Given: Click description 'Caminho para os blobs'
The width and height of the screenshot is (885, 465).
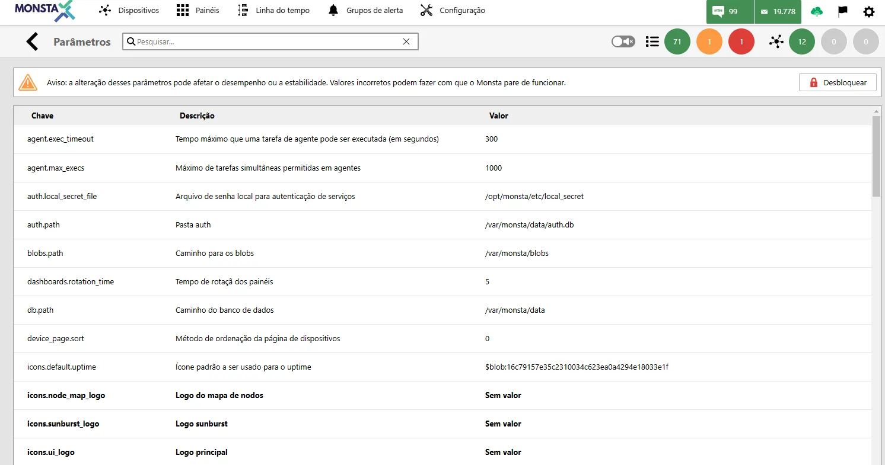Looking at the screenshot, I should click(215, 253).
